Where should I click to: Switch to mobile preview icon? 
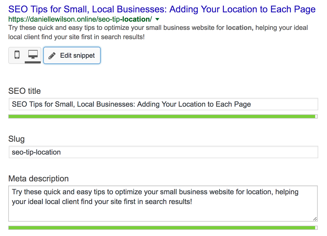pos(17,55)
